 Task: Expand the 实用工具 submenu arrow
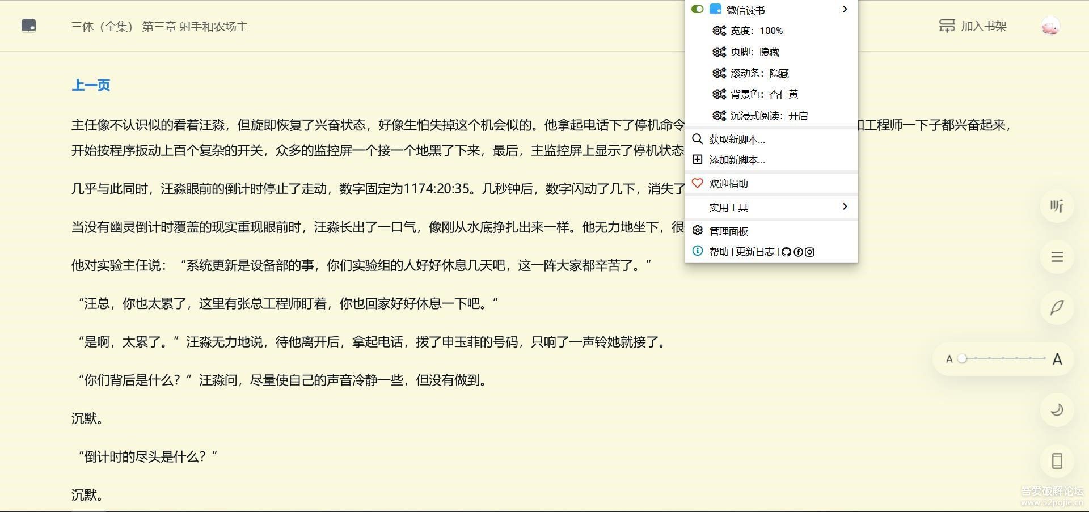coord(845,207)
